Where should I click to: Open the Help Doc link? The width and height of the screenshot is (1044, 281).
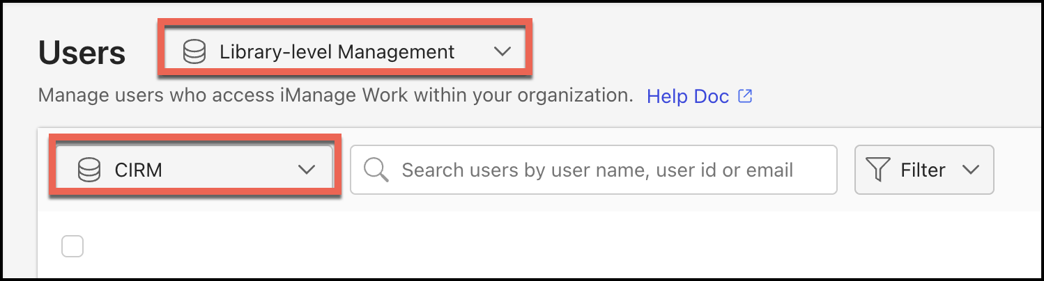[x=688, y=96]
